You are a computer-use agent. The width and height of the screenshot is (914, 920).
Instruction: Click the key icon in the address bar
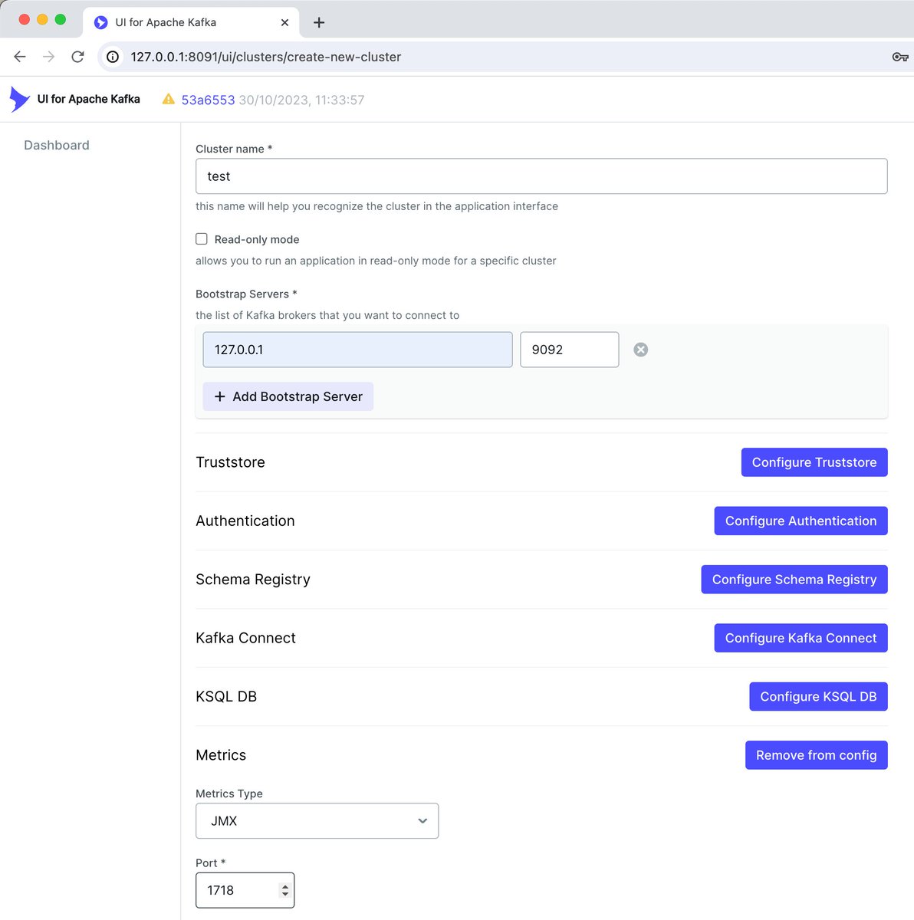[x=900, y=56]
